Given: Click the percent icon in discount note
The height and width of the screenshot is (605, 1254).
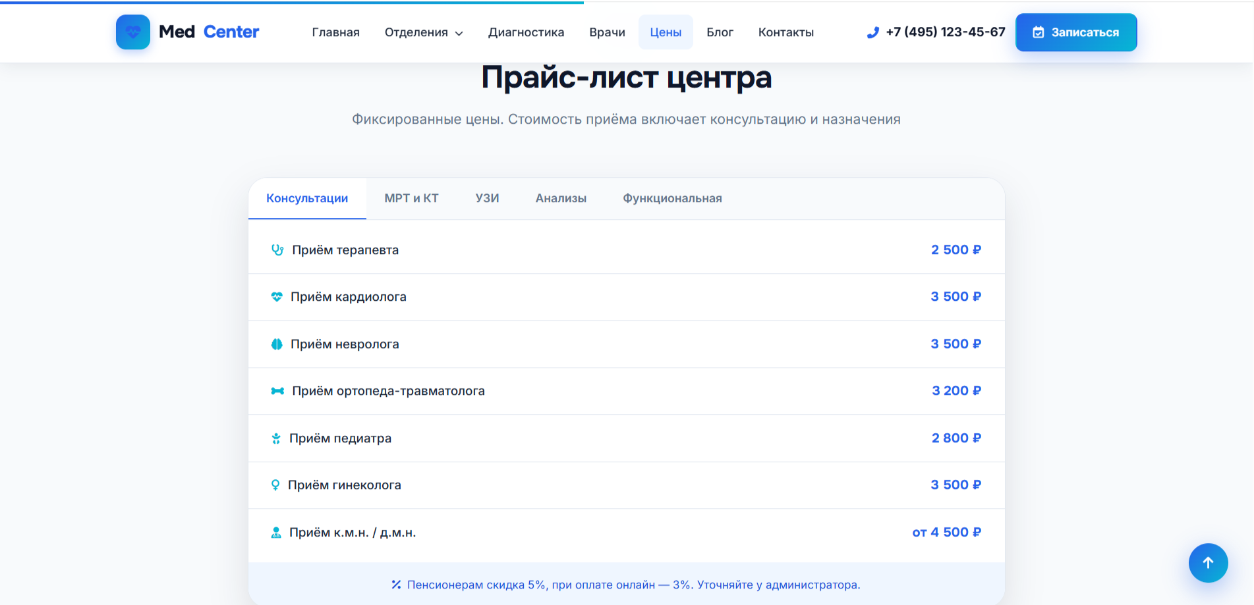Looking at the screenshot, I should coord(396,585).
